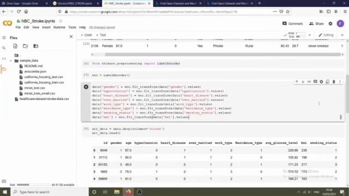Click disk usage bar in Files panel
Viewport: 349px width, 196px height.
(x=33, y=185)
